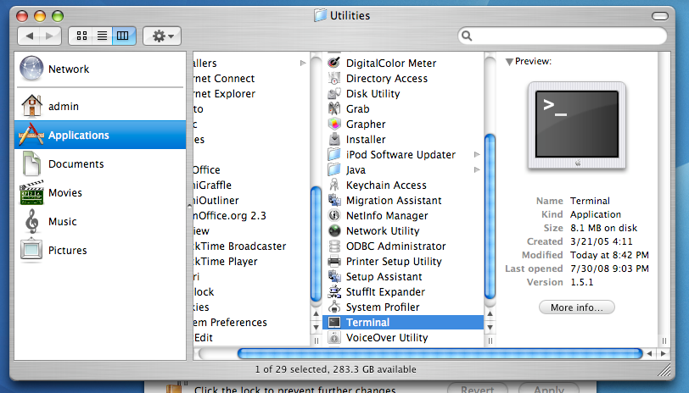
Task: Click the Utilities column scroll up arrow
Action: tap(490, 314)
